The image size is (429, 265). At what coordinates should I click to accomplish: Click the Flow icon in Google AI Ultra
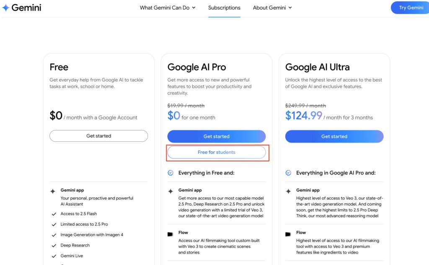(x=288, y=234)
